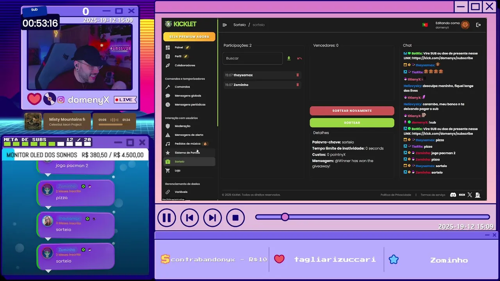Click the Mensagens de alerta warning icon
Viewport: 500px width, 281px height.
(x=168, y=135)
